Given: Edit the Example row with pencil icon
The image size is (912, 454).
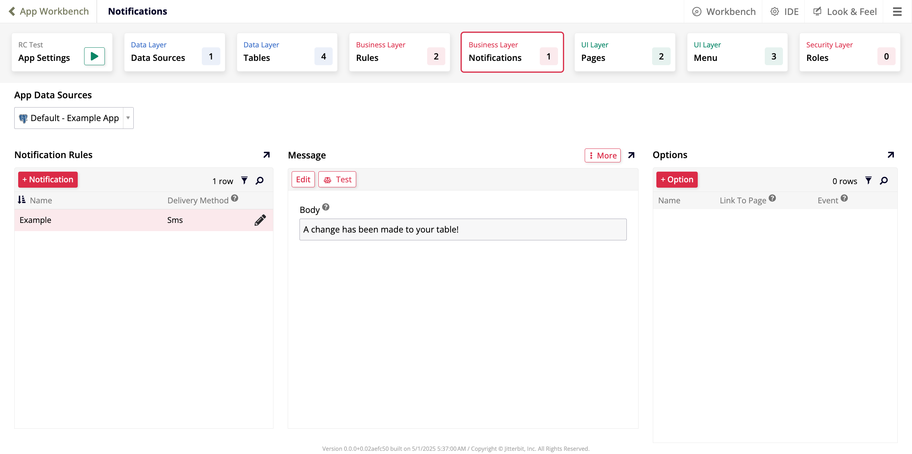Looking at the screenshot, I should (260, 220).
